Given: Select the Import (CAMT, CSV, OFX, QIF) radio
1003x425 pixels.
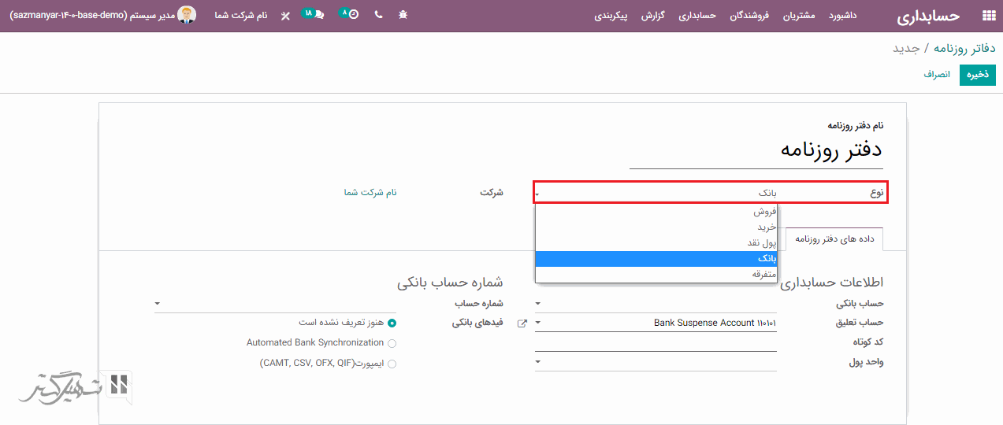Looking at the screenshot, I should (x=392, y=364).
